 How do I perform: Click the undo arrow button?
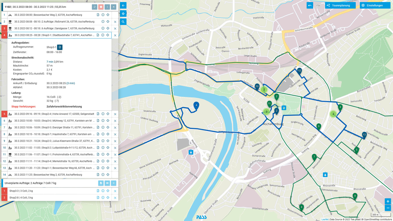click(x=310, y=5)
